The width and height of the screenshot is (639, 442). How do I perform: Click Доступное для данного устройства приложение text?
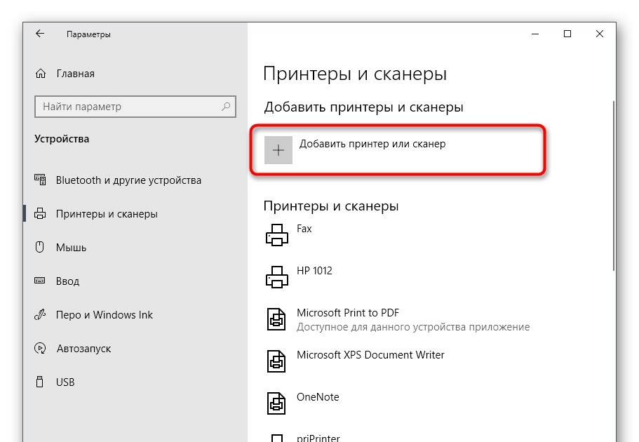pos(413,327)
